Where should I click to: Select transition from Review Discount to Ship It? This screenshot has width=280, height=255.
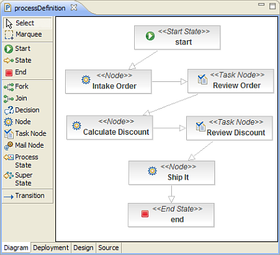pyautogui.click(x=201, y=151)
